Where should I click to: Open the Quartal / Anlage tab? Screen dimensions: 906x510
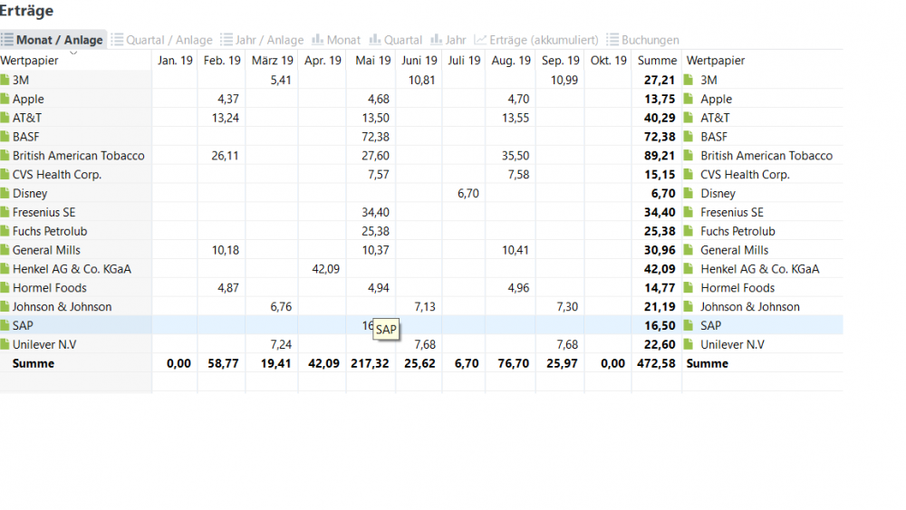(x=162, y=40)
